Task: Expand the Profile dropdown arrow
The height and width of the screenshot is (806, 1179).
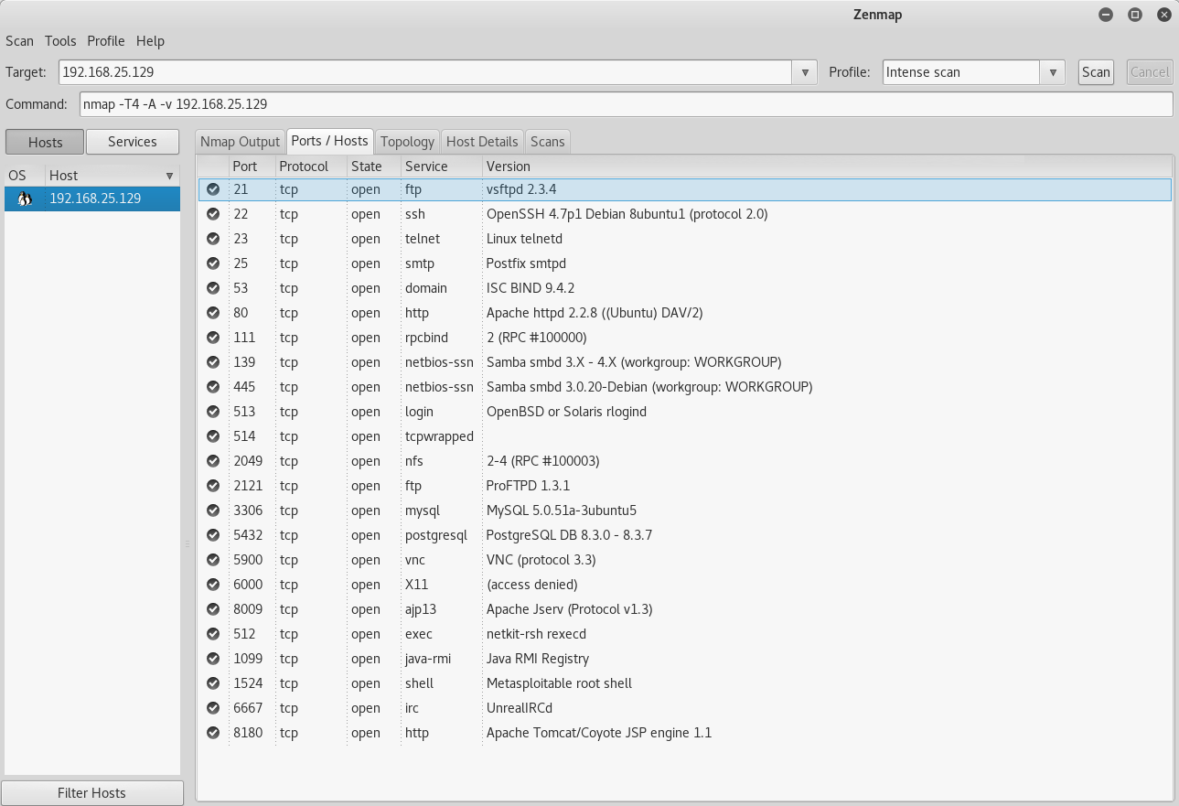Action: click(1052, 72)
